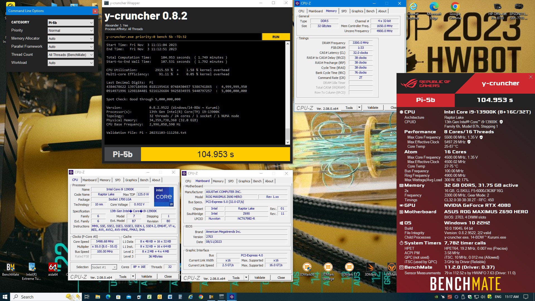Close the BenchMate y-cruncher result panel

(x=531, y=77)
